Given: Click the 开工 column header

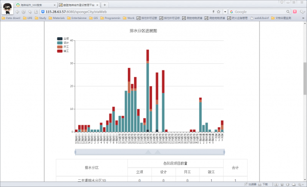Looking at the screenshot, I should click(x=187, y=172).
